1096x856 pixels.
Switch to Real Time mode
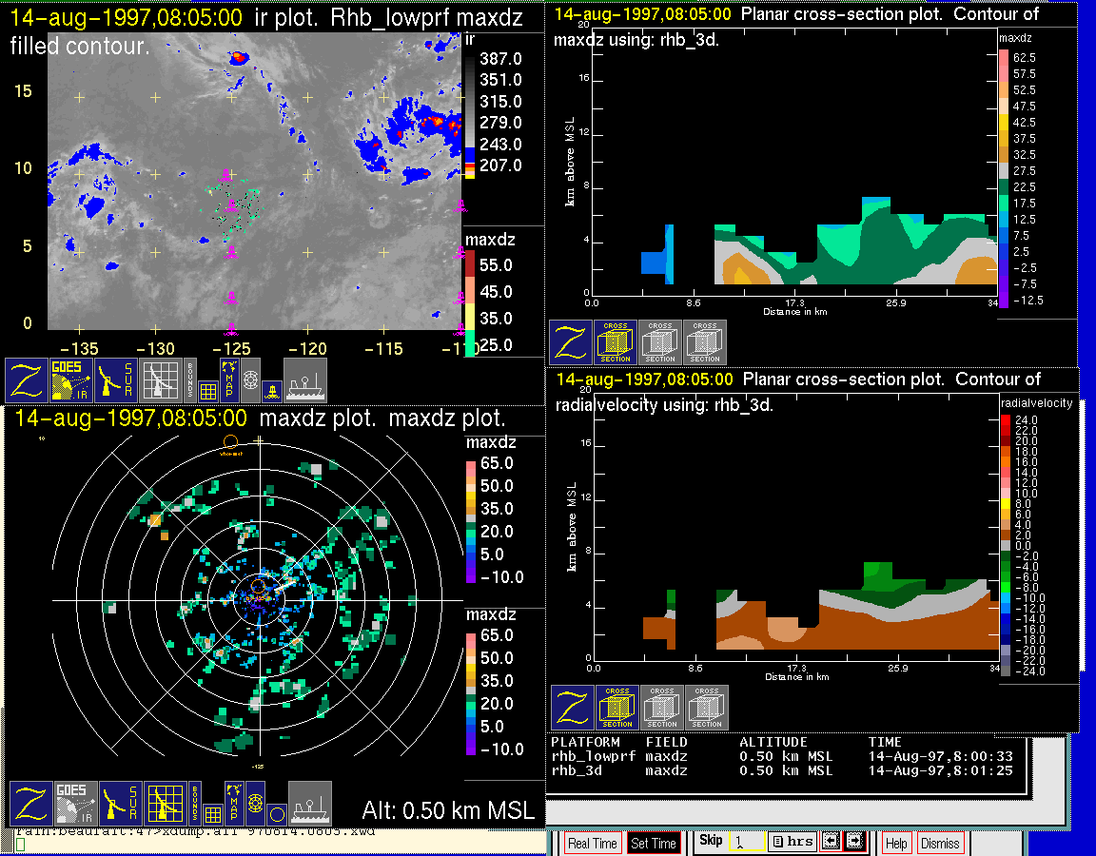click(x=592, y=843)
